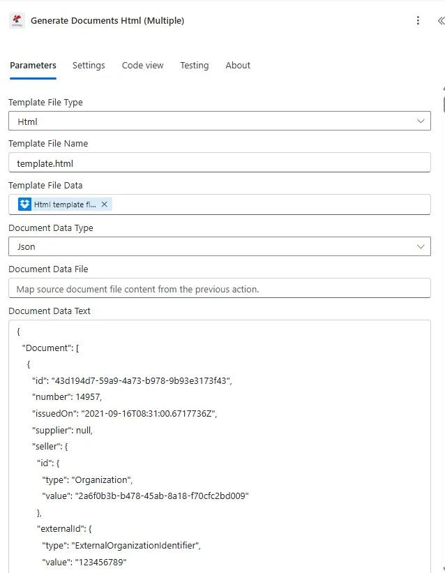Go to the Testing tab

click(x=194, y=65)
